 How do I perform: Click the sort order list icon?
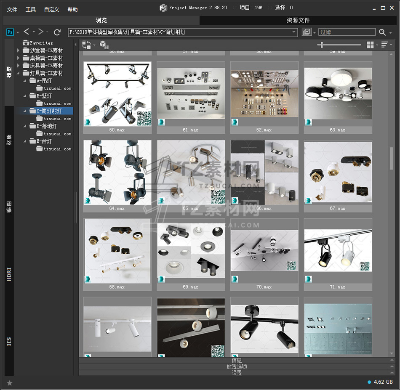[x=384, y=45]
